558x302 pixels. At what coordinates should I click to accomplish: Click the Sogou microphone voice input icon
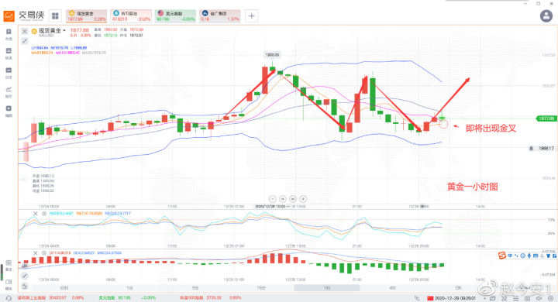[x=529, y=256]
